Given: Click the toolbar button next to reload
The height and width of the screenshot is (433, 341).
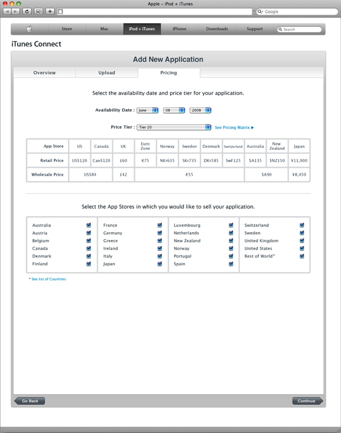Looking at the screenshot, I should (x=38, y=12).
